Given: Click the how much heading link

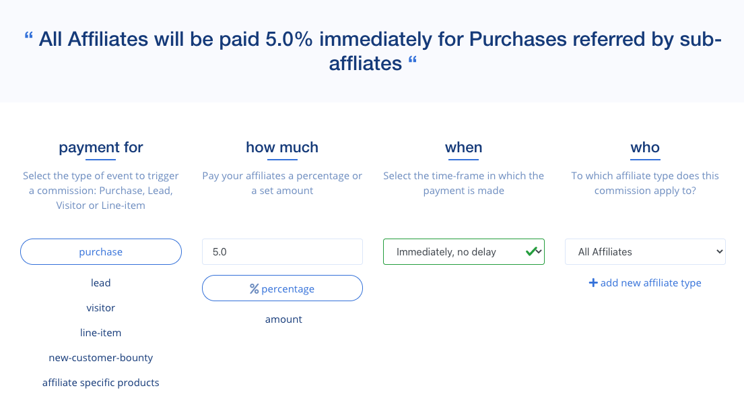Looking at the screenshot, I should coord(281,148).
